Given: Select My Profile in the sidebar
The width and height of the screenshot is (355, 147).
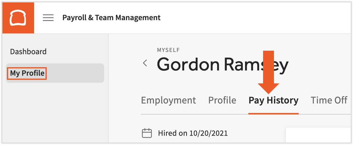Looking at the screenshot, I should coord(27,73).
